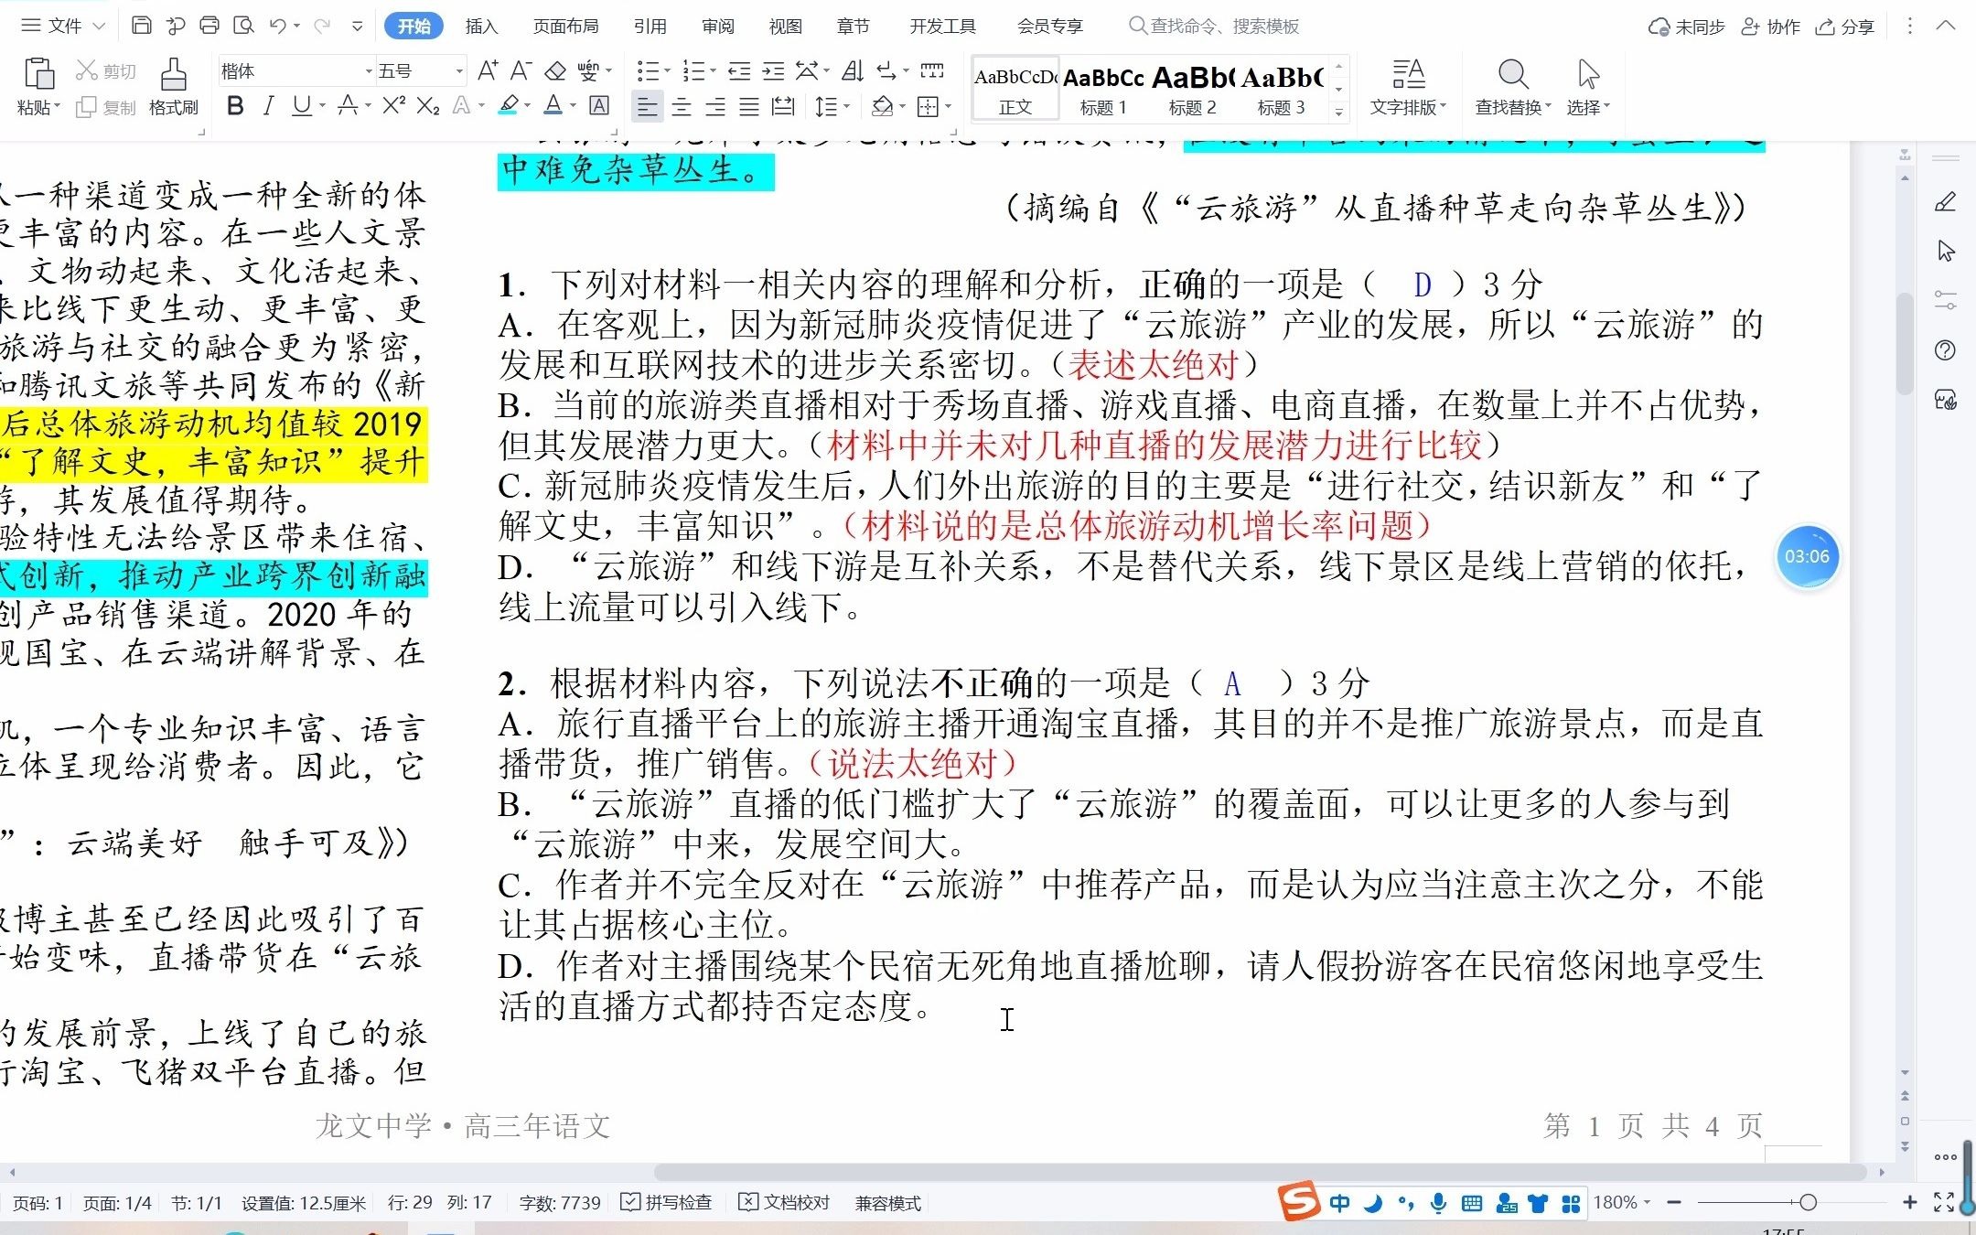Click the Sogou microphone icon
This screenshot has width=1976, height=1235.
pyautogui.click(x=1438, y=1203)
